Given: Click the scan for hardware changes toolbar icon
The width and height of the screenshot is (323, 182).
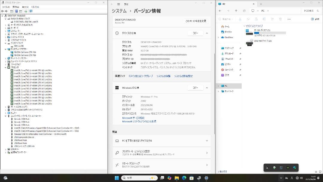Looking at the screenshot, I should [x=31, y=11].
